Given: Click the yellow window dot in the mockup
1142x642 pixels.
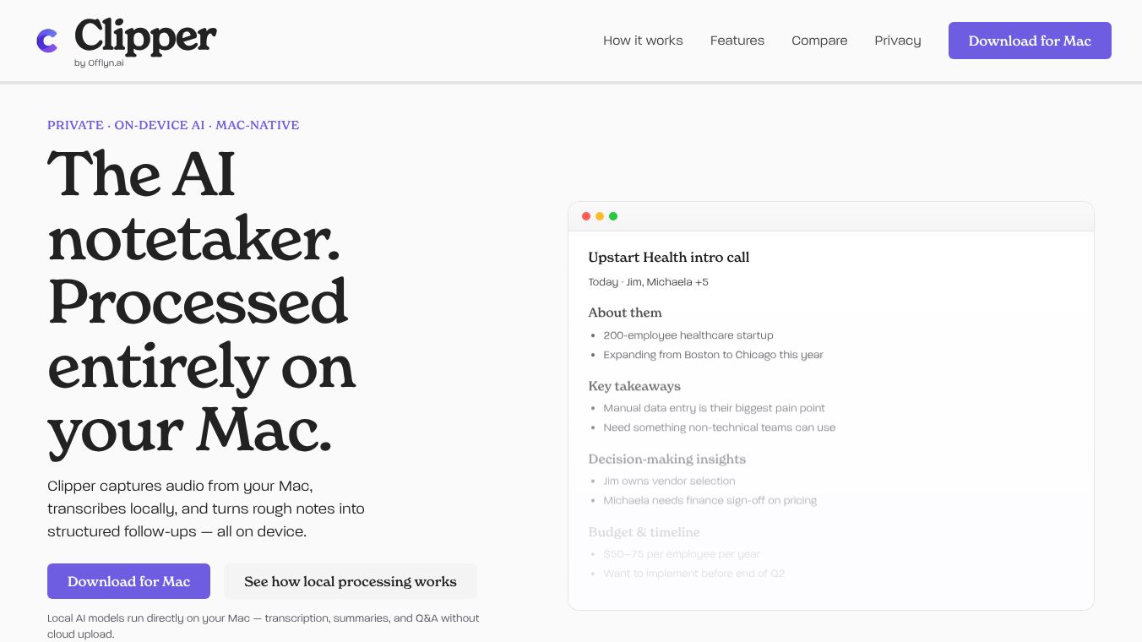Looking at the screenshot, I should click(x=600, y=216).
